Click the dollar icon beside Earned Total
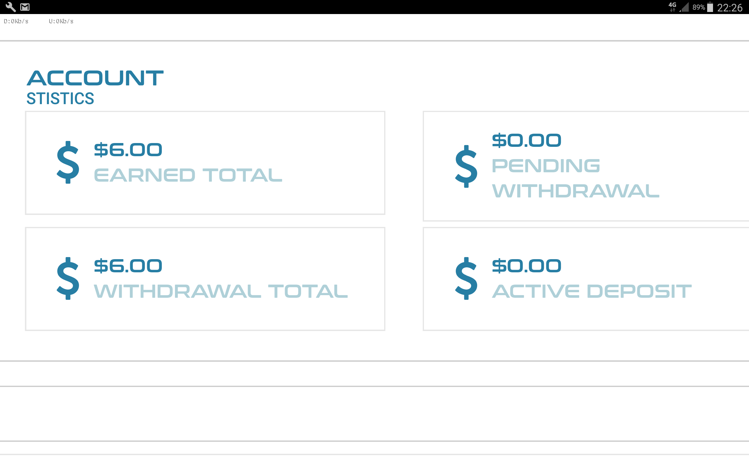The height and width of the screenshot is (468, 749). tap(68, 162)
